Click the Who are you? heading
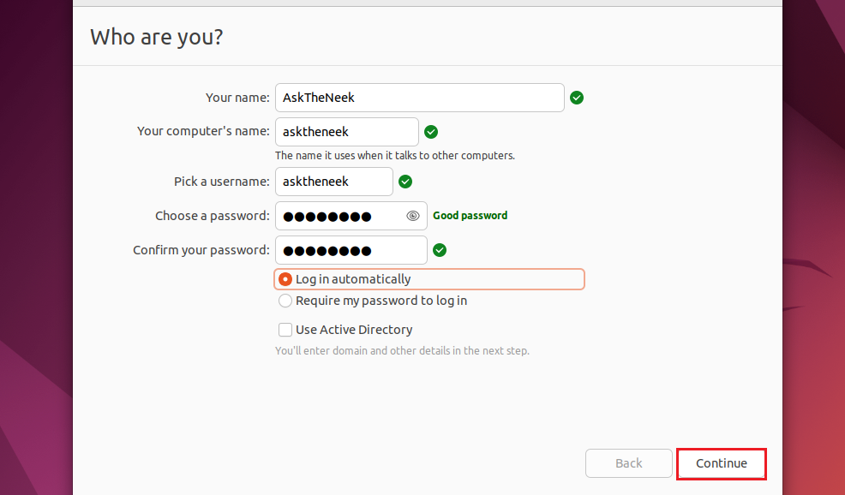Viewport: 845px width, 495px height. 156,37
